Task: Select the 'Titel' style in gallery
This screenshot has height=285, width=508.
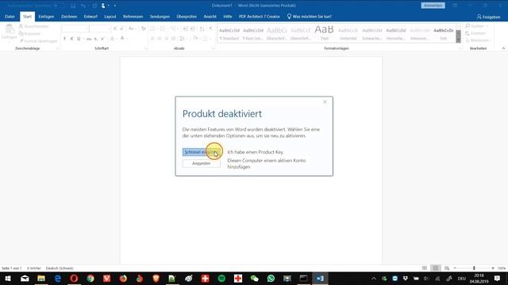Action: 325,33
